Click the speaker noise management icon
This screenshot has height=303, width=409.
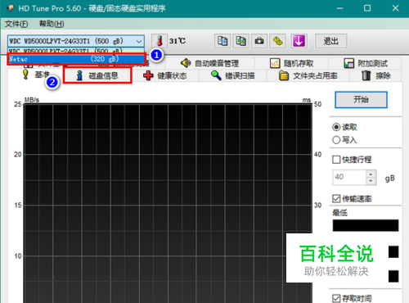[186, 63]
